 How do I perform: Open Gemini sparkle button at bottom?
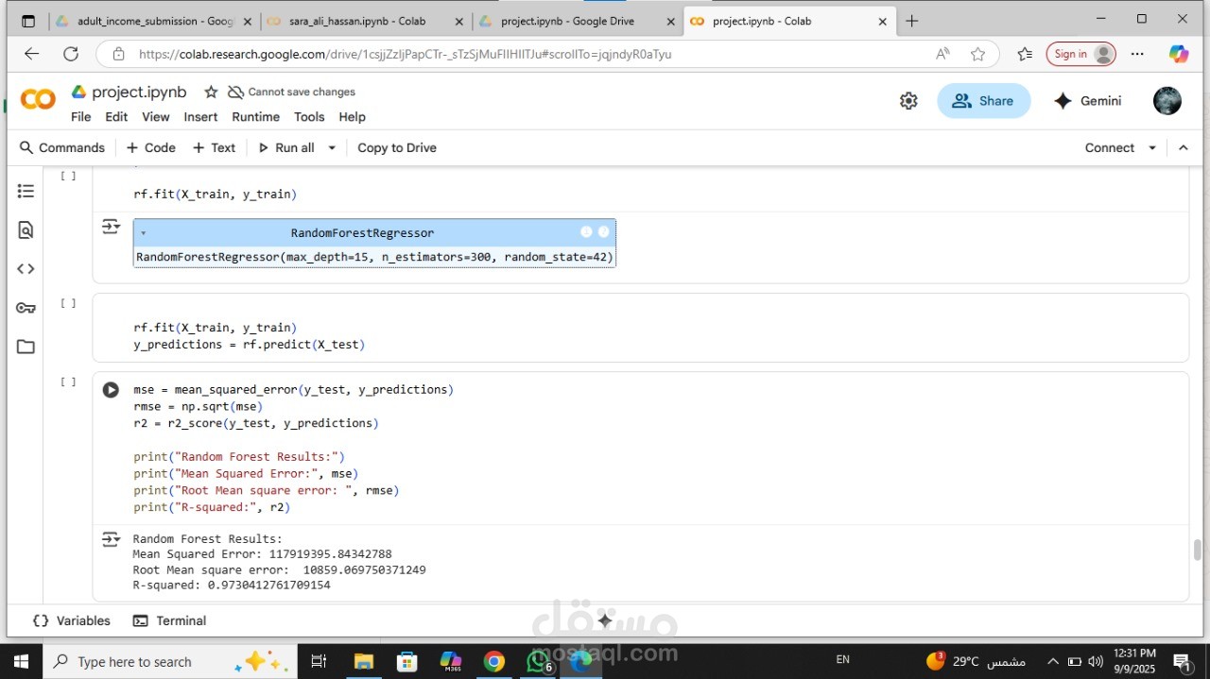pos(605,620)
